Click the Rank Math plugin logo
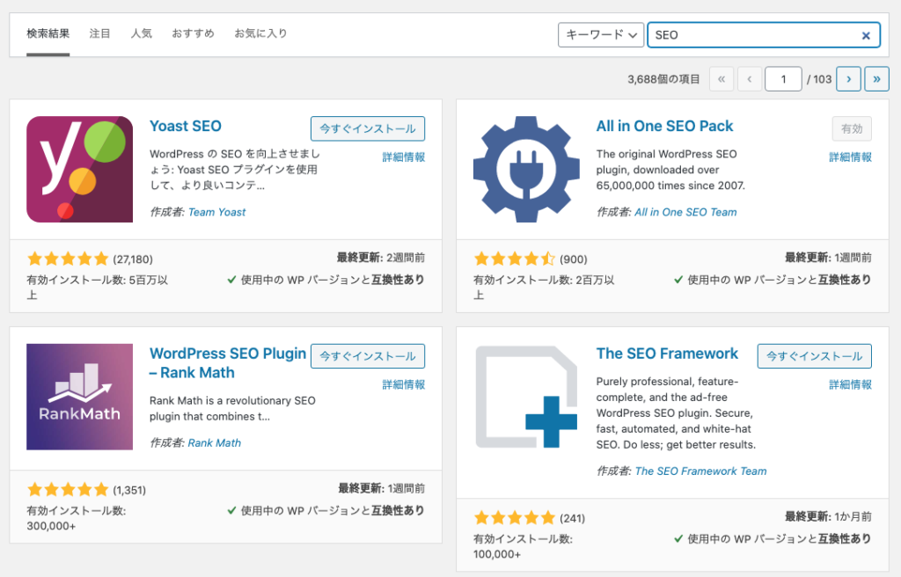The height and width of the screenshot is (577, 901). (x=79, y=397)
